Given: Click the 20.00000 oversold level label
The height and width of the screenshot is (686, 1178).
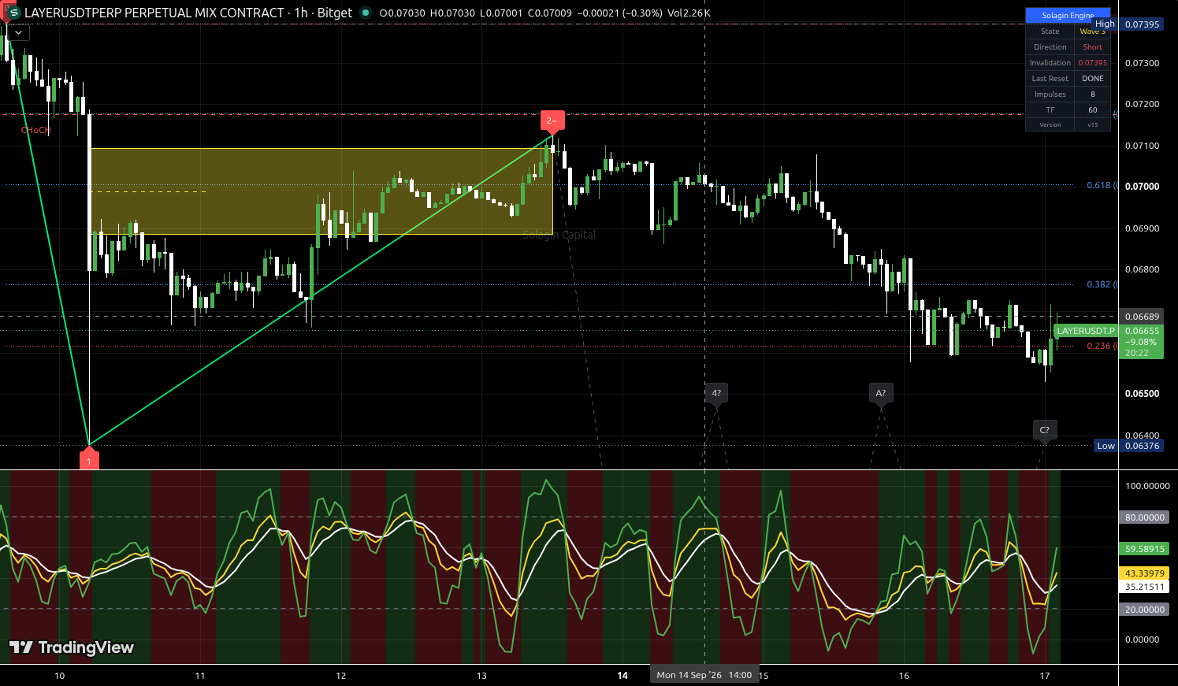Looking at the screenshot, I should pyautogui.click(x=1146, y=610).
